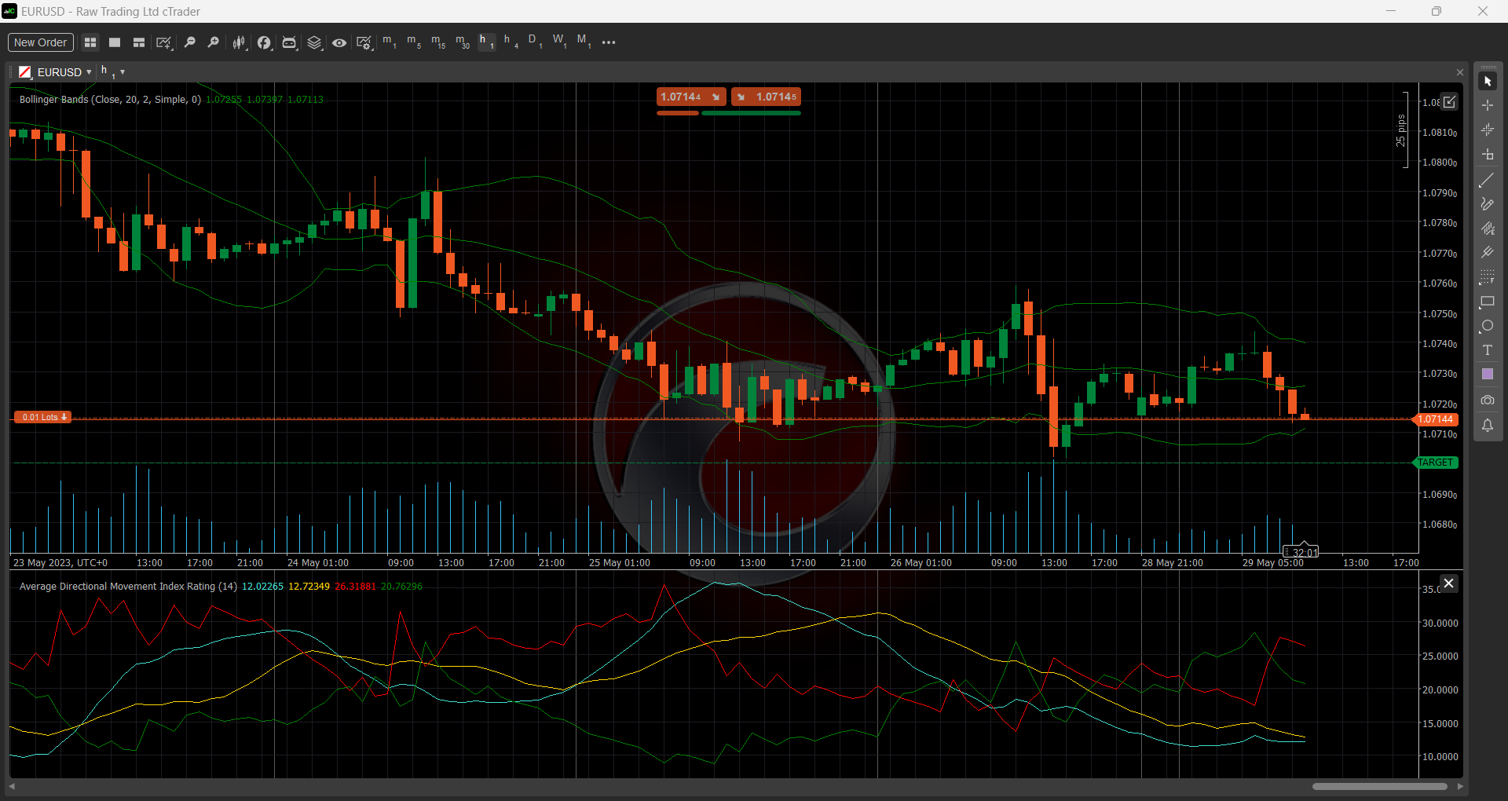Switch to multi-chart grid layout mode
The image size is (1508, 801).
(90, 42)
